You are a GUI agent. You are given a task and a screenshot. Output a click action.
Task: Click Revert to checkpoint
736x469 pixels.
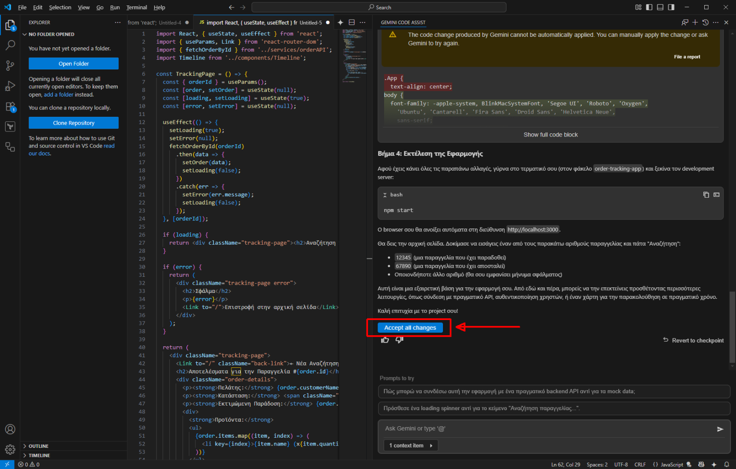(x=693, y=340)
